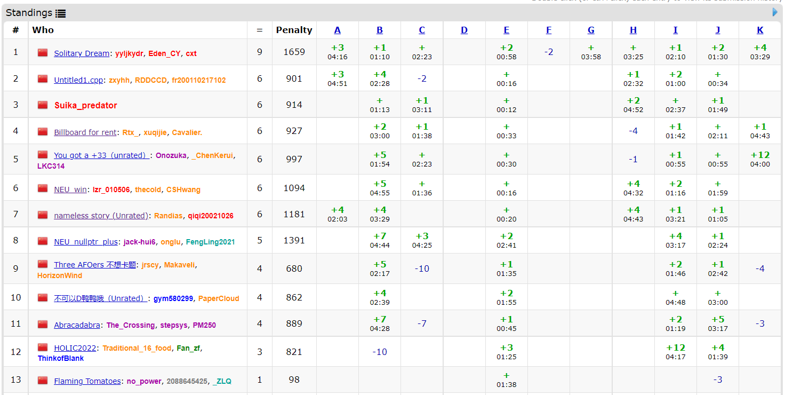The width and height of the screenshot is (785, 395).
Task: Click the flag icon beside Suika_predator
Action: coord(43,105)
